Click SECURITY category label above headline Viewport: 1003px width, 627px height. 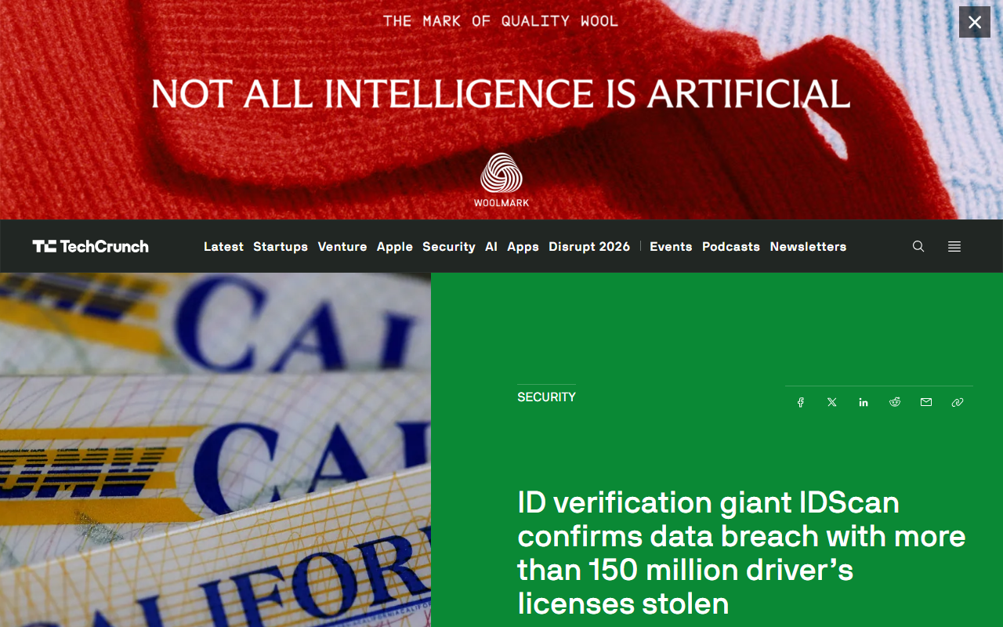tap(546, 397)
